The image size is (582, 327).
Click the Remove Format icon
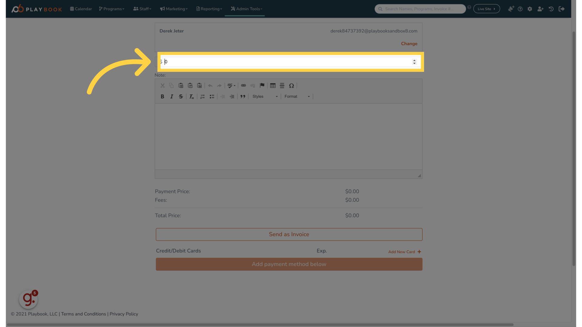[192, 97]
